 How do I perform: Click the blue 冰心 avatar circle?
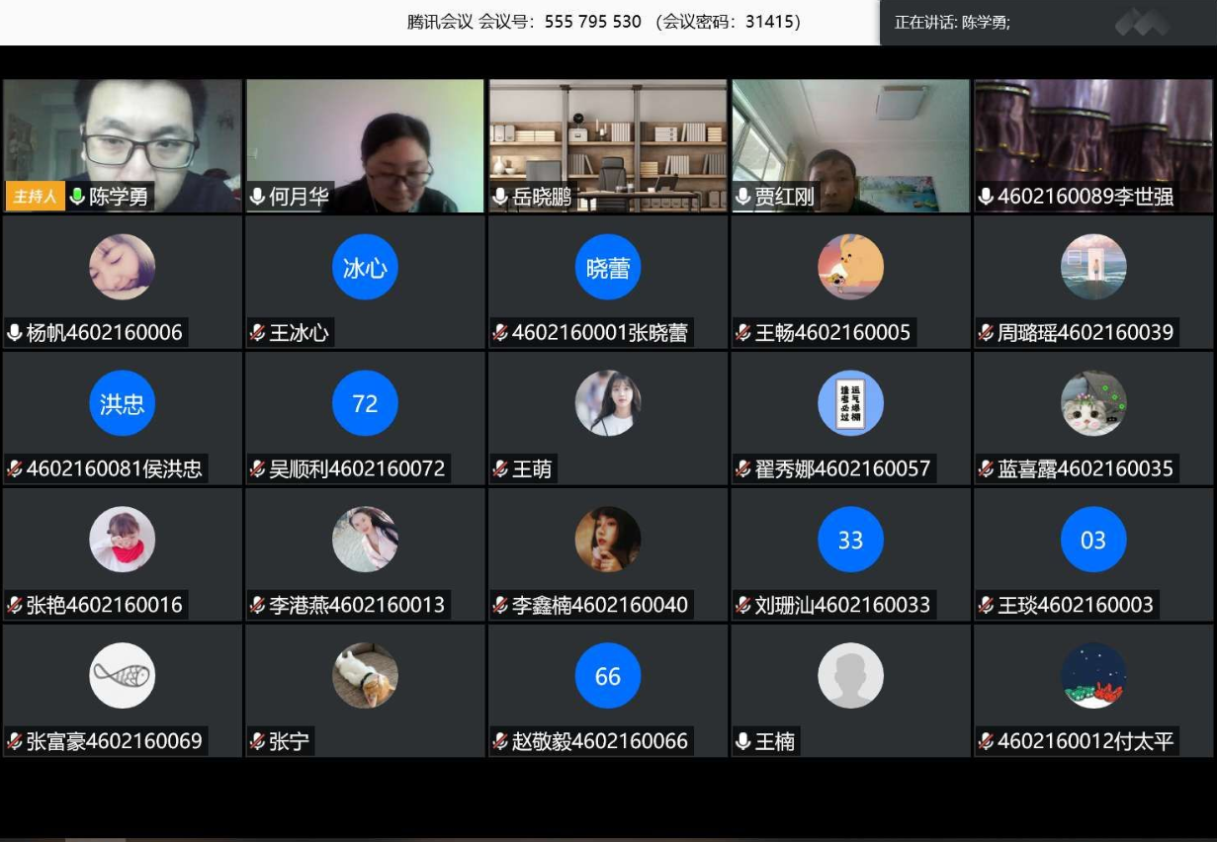365,267
